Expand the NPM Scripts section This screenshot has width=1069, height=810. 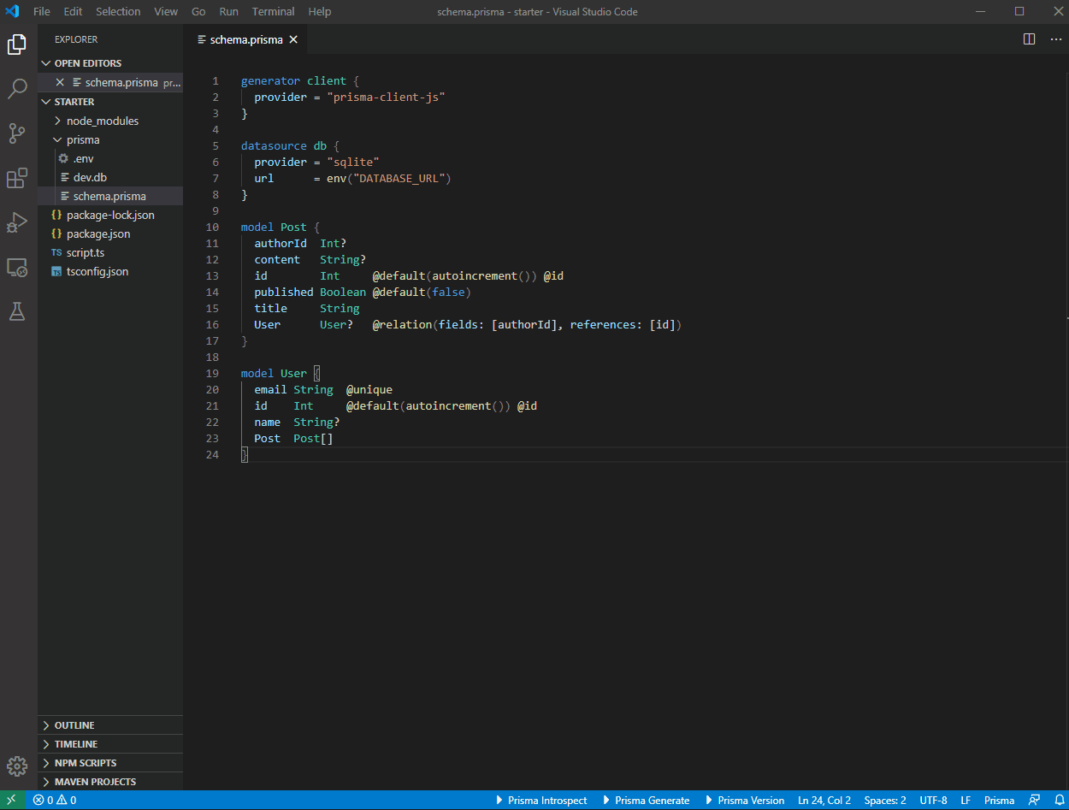click(110, 763)
